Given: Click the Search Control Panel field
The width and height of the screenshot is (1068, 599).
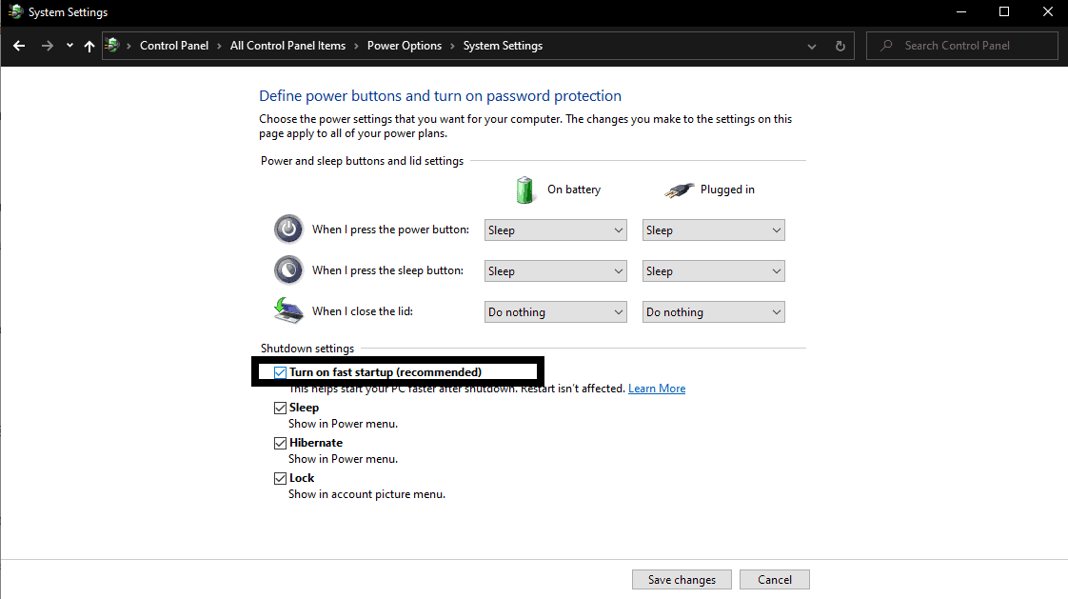Looking at the screenshot, I should [x=961, y=45].
